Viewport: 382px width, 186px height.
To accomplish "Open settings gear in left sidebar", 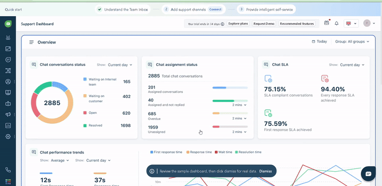I will click(8, 136).
